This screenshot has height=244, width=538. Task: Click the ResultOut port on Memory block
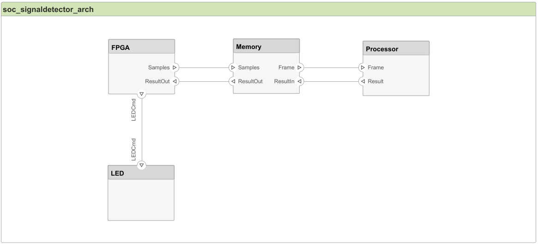(233, 81)
